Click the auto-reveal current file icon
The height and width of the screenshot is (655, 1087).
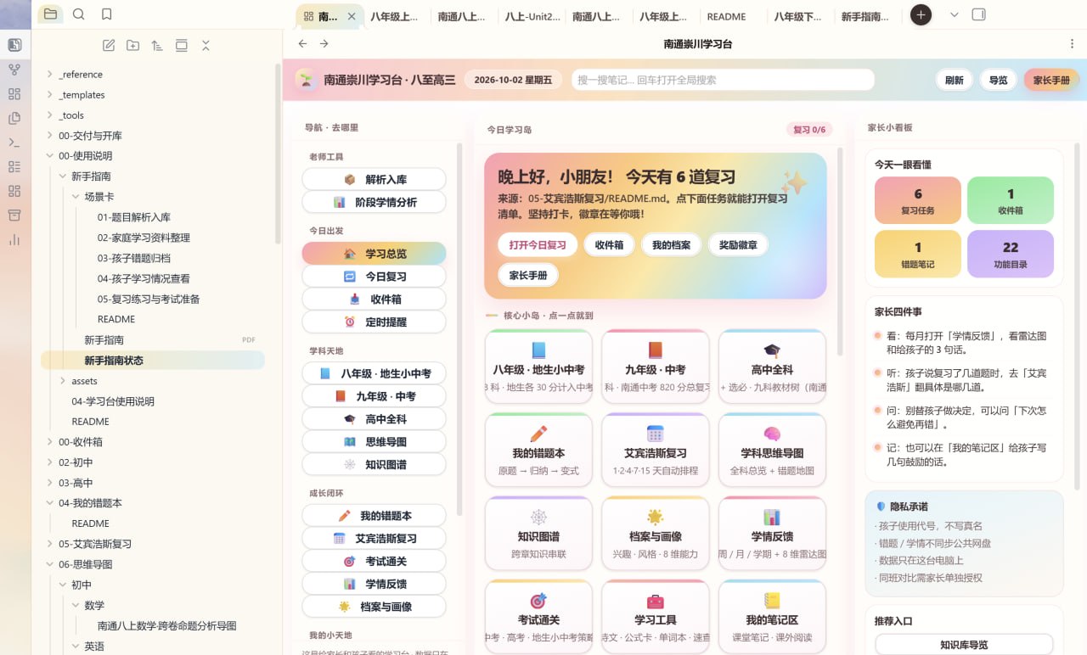(182, 46)
